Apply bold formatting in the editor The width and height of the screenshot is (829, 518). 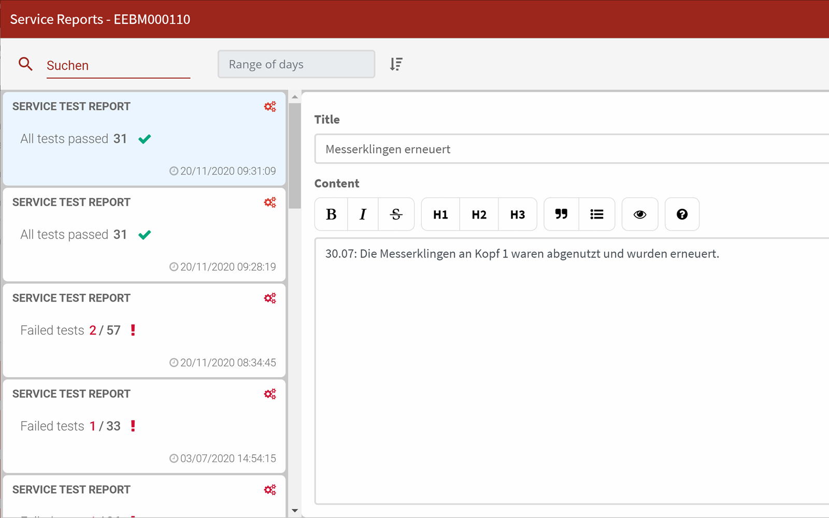(x=331, y=214)
